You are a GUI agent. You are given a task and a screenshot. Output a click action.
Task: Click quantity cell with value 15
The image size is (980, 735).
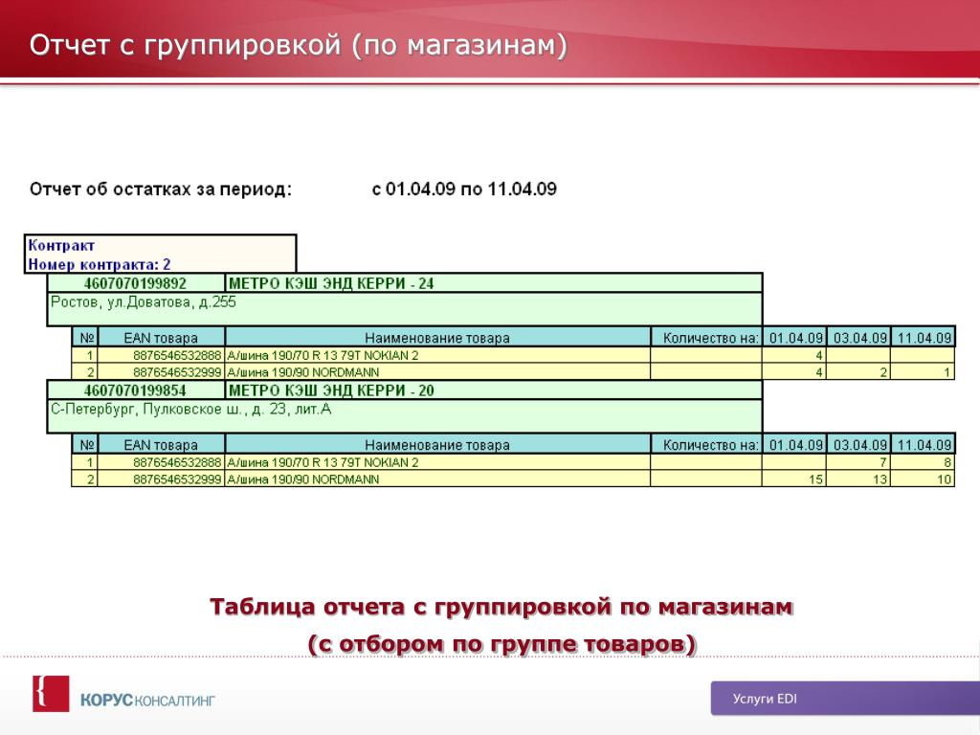794,479
